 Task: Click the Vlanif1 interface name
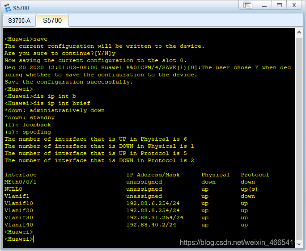pos(17,196)
